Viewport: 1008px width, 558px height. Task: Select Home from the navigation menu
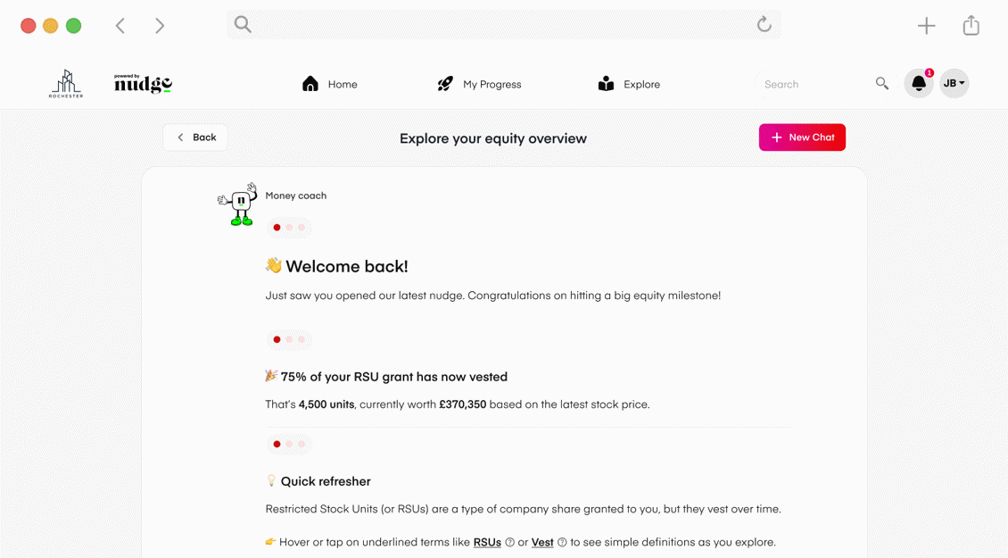point(341,83)
